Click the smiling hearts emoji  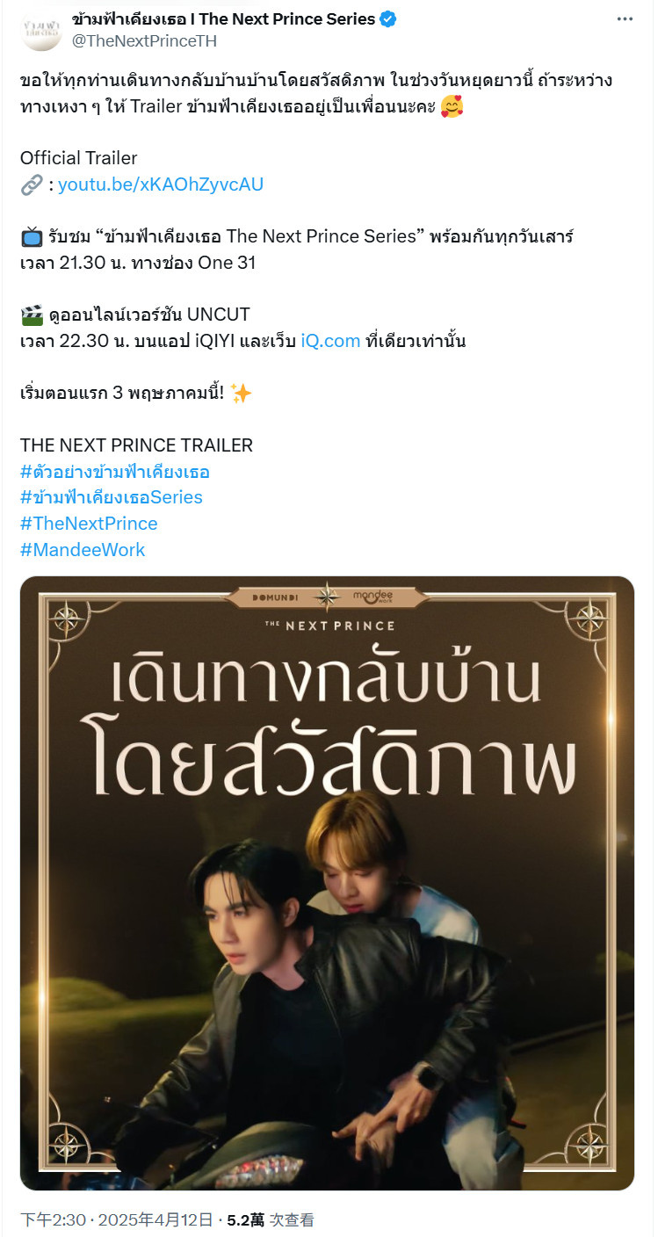coord(452,106)
